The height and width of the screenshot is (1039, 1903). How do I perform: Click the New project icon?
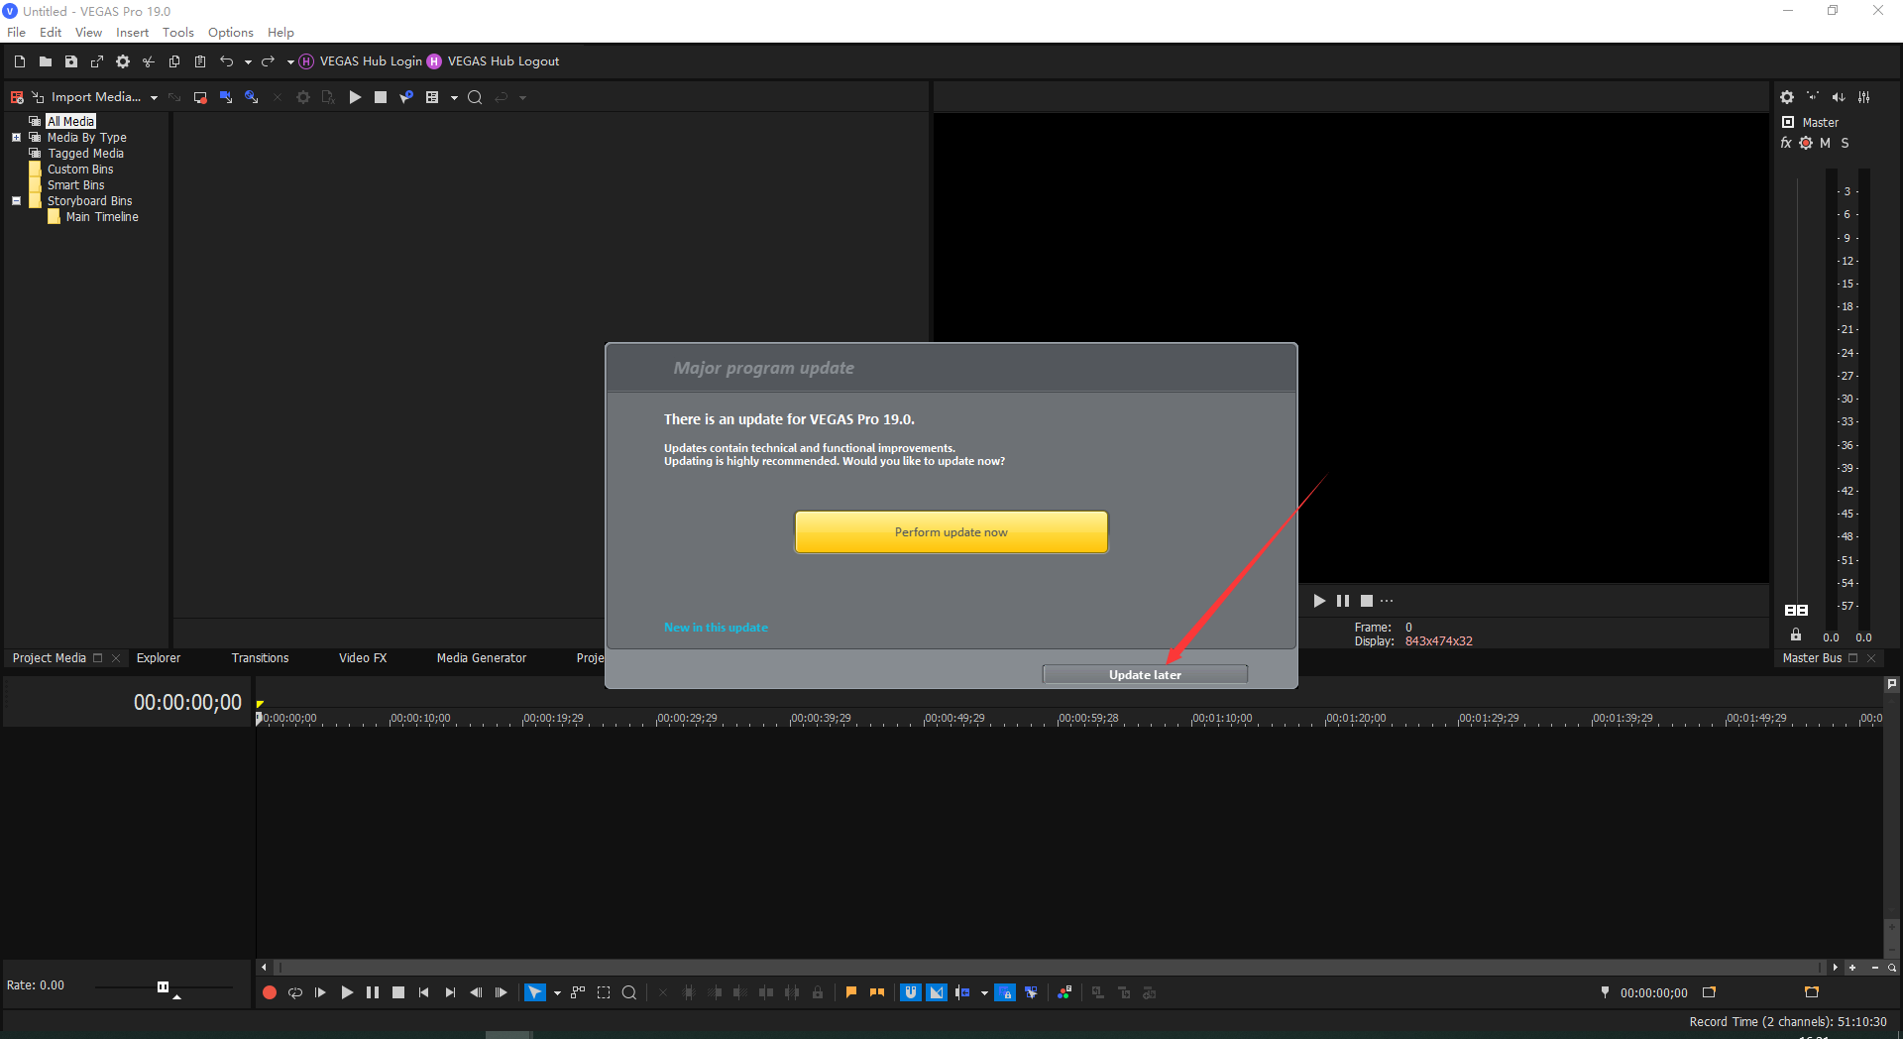(20, 61)
